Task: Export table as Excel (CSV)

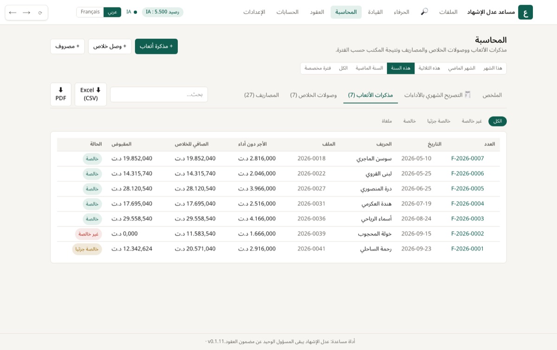Action: pos(91,94)
